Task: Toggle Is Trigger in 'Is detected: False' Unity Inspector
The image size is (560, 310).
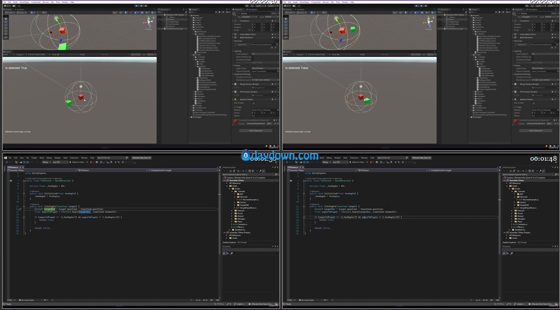Action: click(x=533, y=107)
